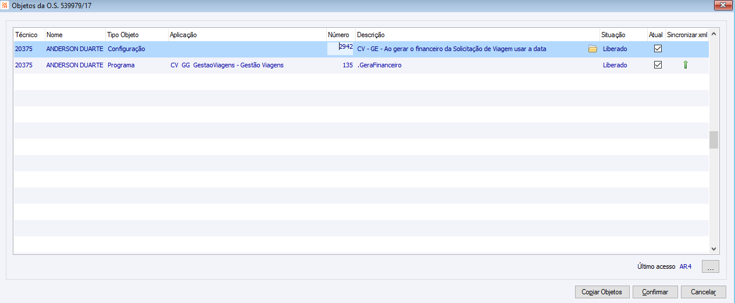Close the Objetos da O.S. window
Image resolution: width=735 pixels, height=303 pixels.
click(x=723, y=5)
